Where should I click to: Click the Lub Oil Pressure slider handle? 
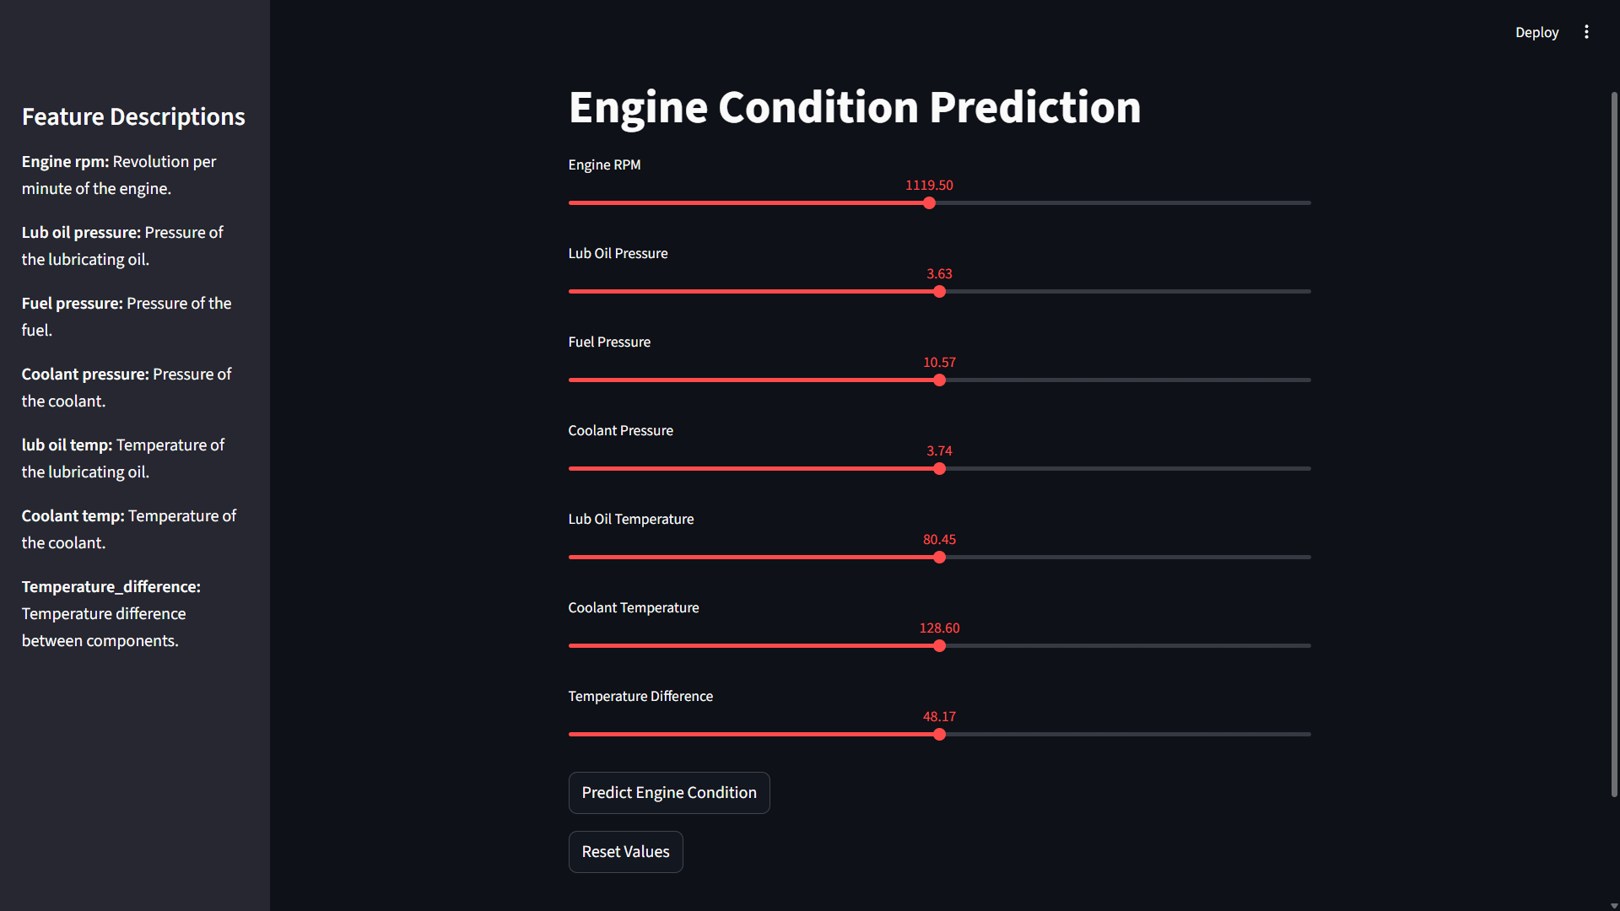(x=939, y=292)
